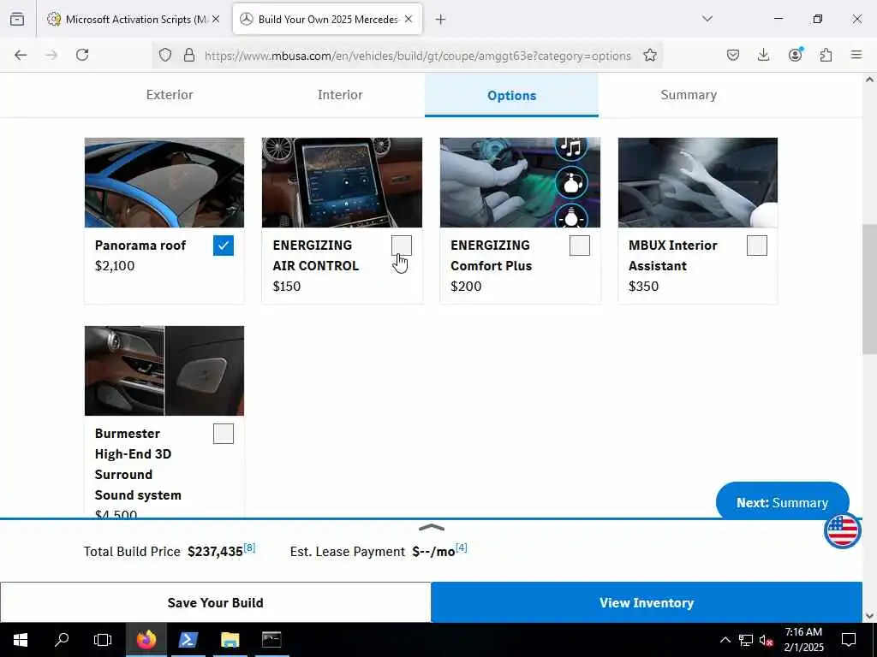The height and width of the screenshot is (657, 877).
Task: Open footnote 4 next to lease payment
Action: tap(461, 547)
